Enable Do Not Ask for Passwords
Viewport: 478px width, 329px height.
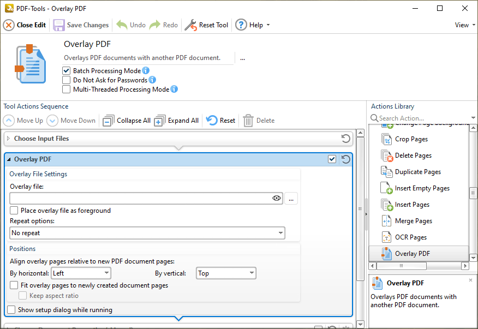[67, 80]
